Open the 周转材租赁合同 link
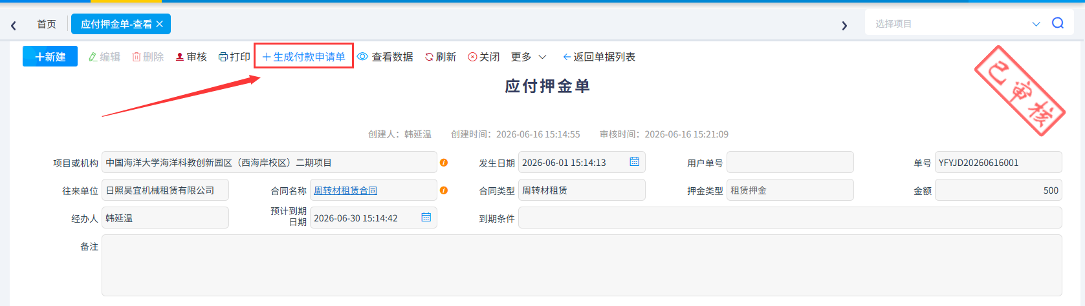The width and height of the screenshot is (1085, 306). click(345, 190)
